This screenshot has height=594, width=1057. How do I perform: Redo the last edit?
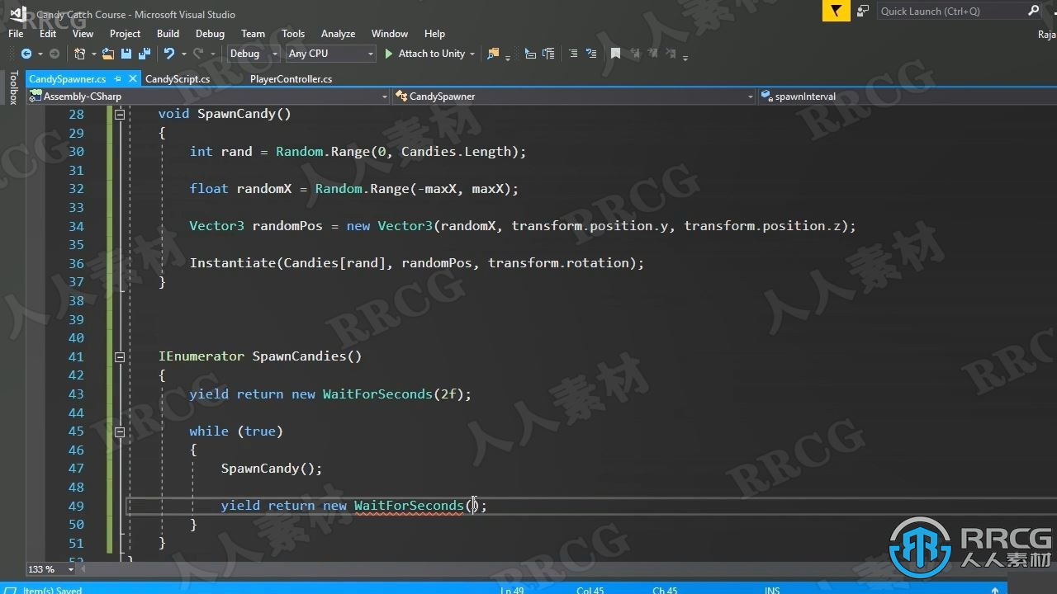pyautogui.click(x=197, y=54)
